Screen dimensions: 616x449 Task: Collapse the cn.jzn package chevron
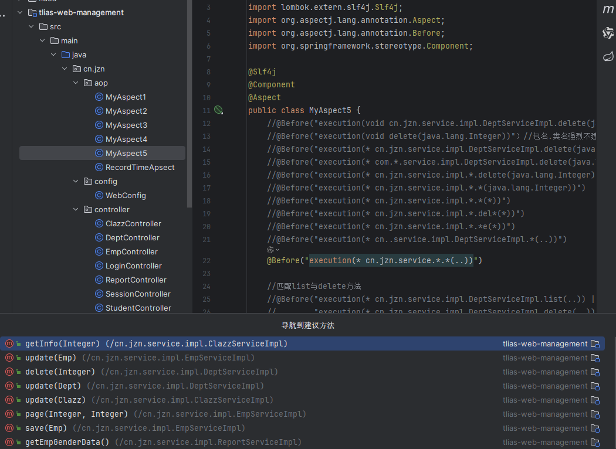pos(65,69)
